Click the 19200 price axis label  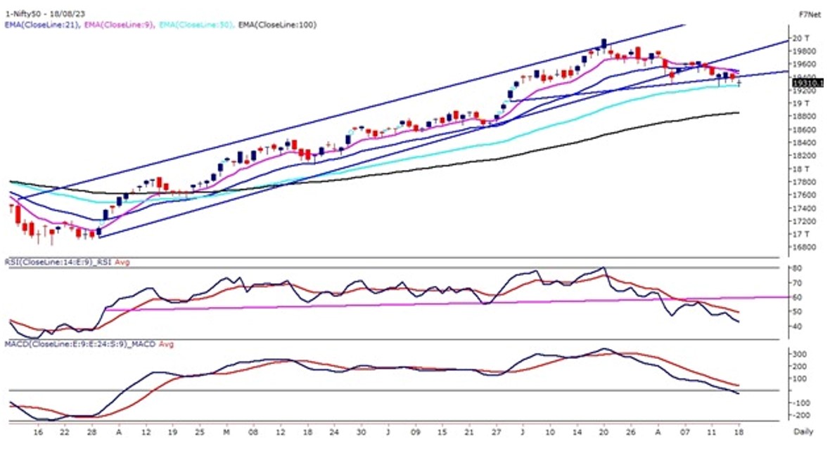point(803,91)
